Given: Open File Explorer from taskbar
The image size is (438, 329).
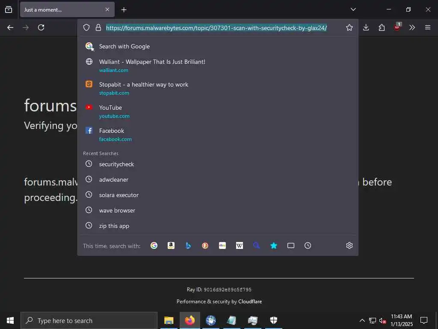Looking at the screenshot, I should [x=169, y=320].
